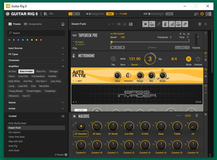Click the Save As preset disk icon
The image size is (217, 160).
click(x=131, y=24)
